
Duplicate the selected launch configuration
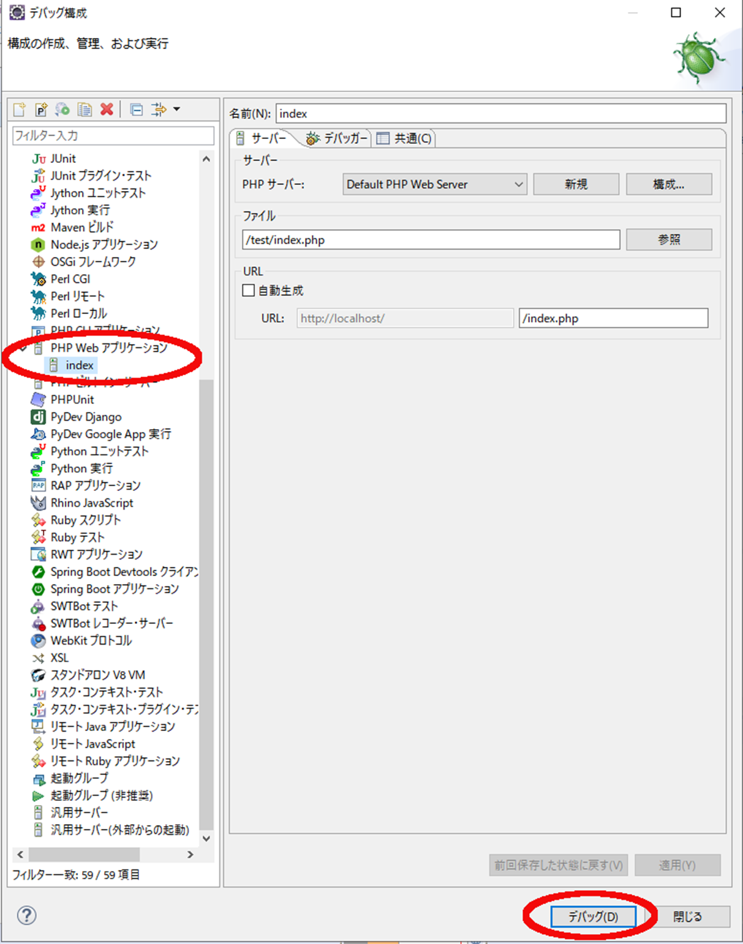point(84,110)
